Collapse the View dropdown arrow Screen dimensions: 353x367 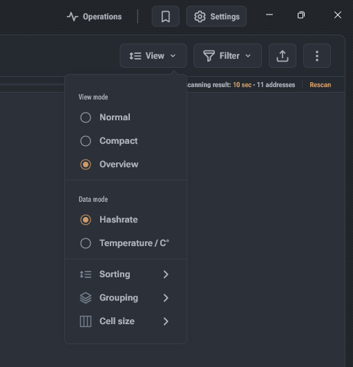click(173, 56)
